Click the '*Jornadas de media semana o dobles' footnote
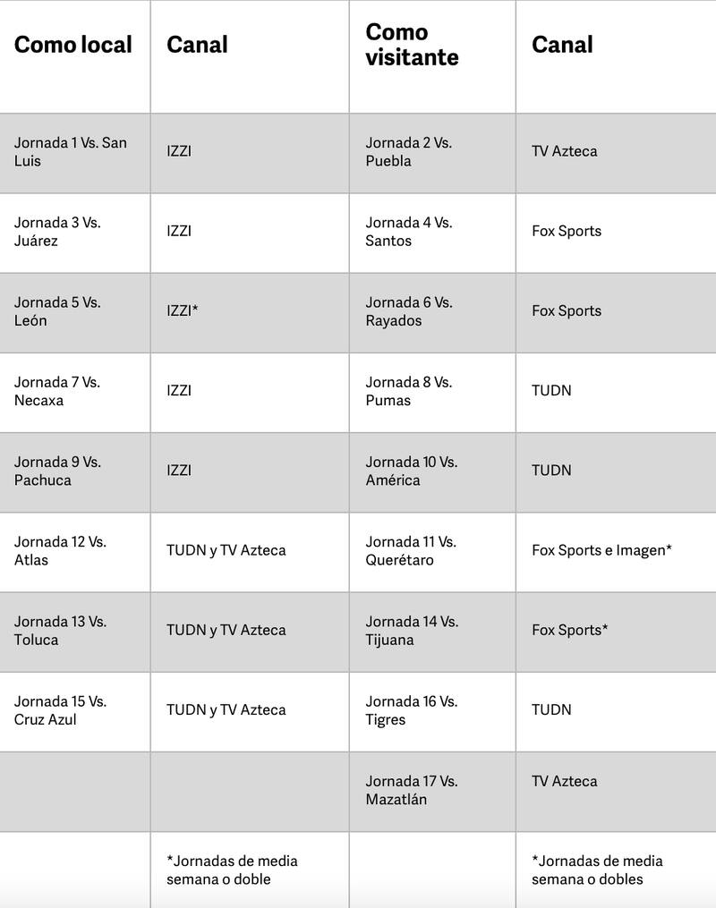Viewport: 716px width, 908px height. click(597, 870)
